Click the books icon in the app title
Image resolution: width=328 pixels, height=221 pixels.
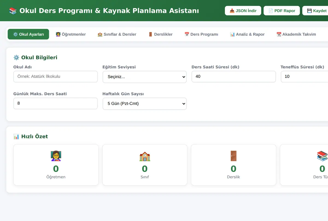[13, 11]
